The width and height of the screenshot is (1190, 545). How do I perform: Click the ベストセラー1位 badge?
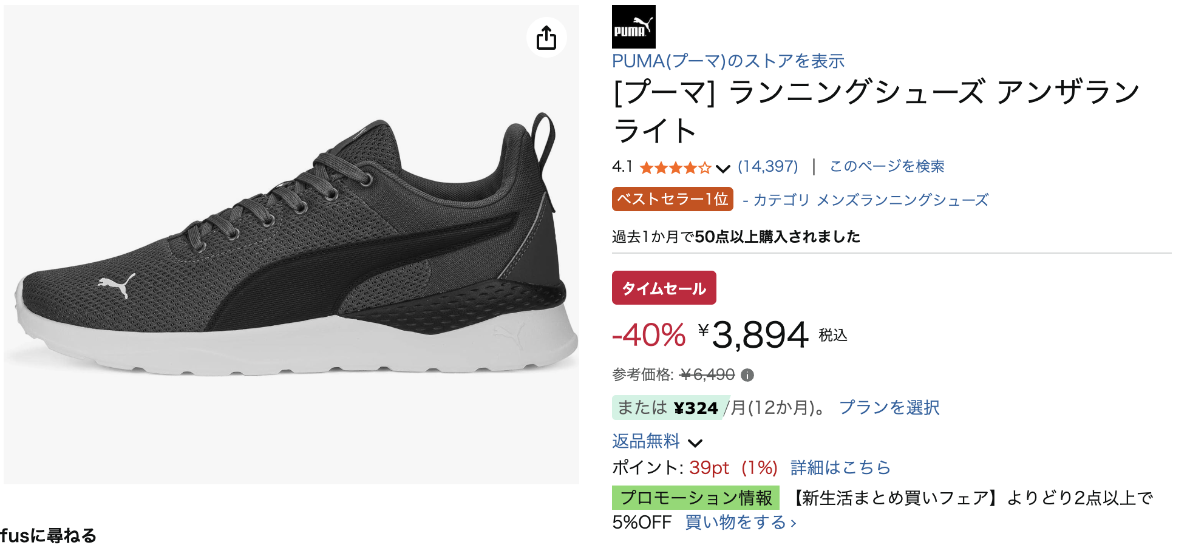coord(672,199)
